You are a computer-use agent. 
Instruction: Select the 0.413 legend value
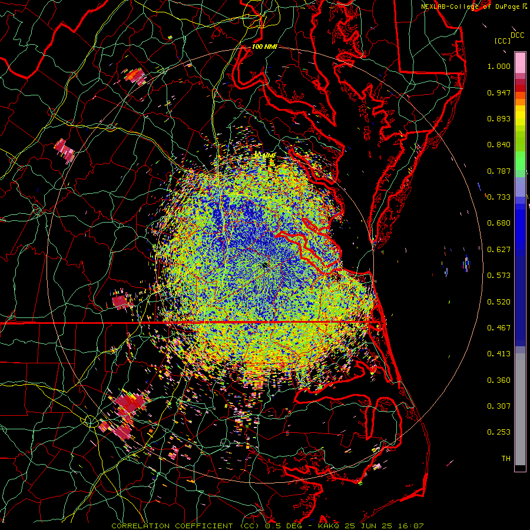pos(499,354)
